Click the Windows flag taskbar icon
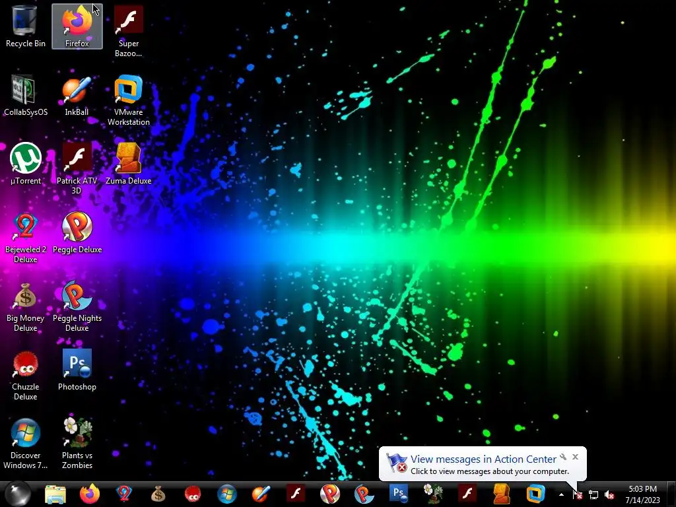This screenshot has width=676, height=507. [227, 494]
